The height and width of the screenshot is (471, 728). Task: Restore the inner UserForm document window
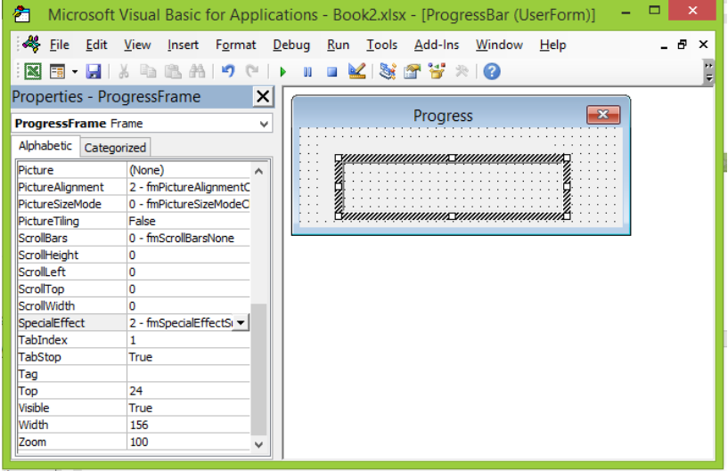point(682,45)
